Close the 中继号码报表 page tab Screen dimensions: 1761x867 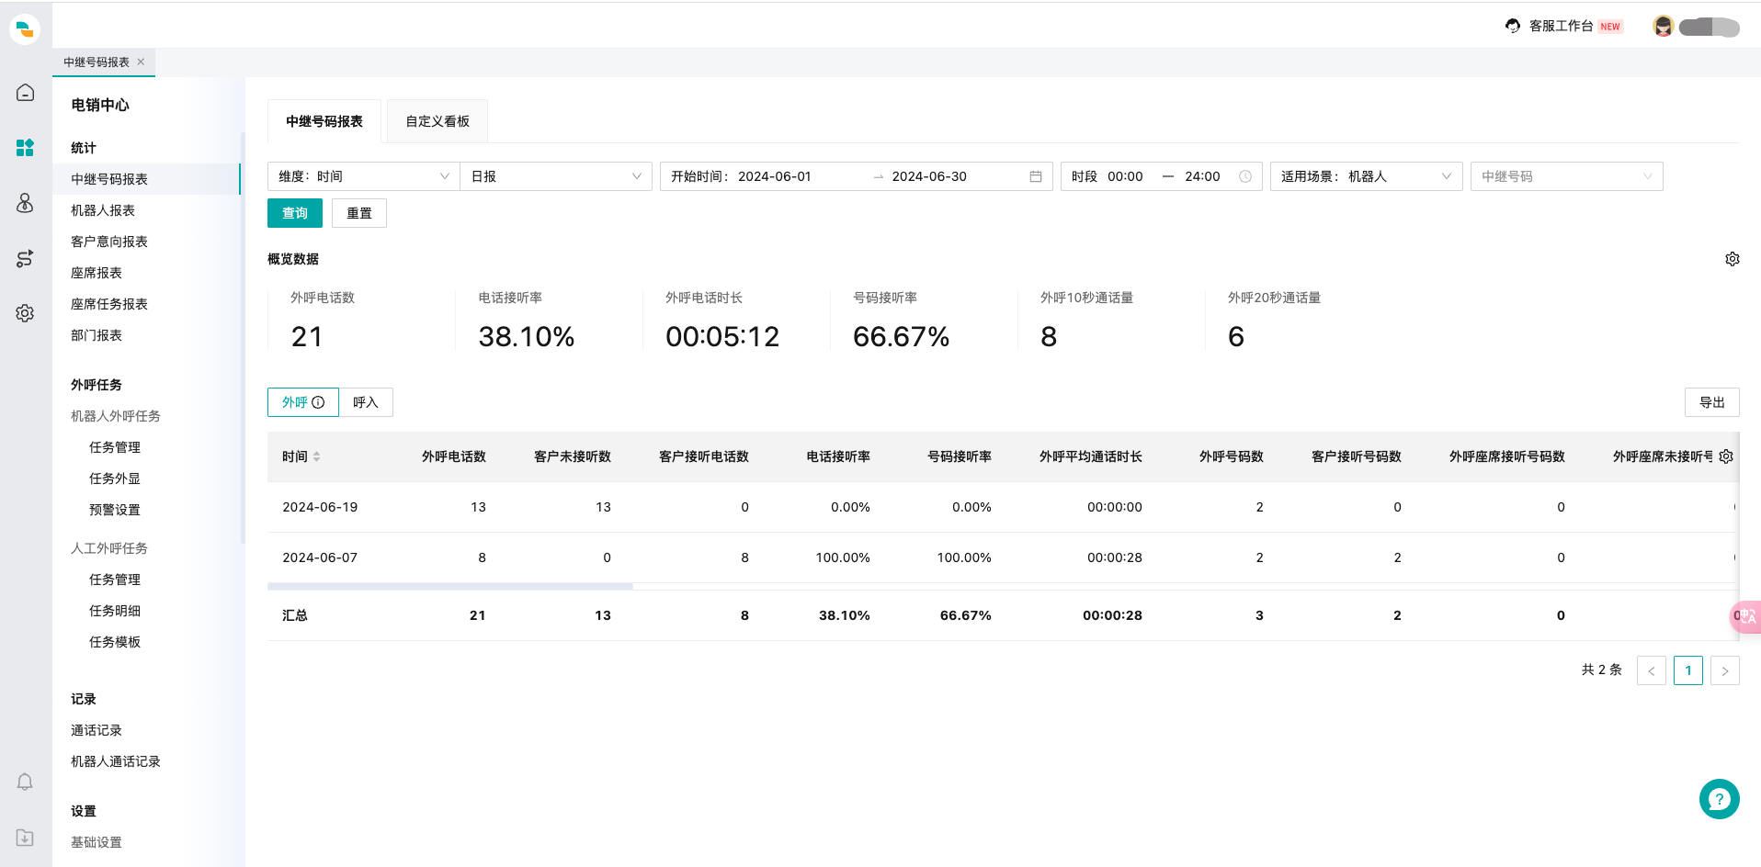pos(141,62)
